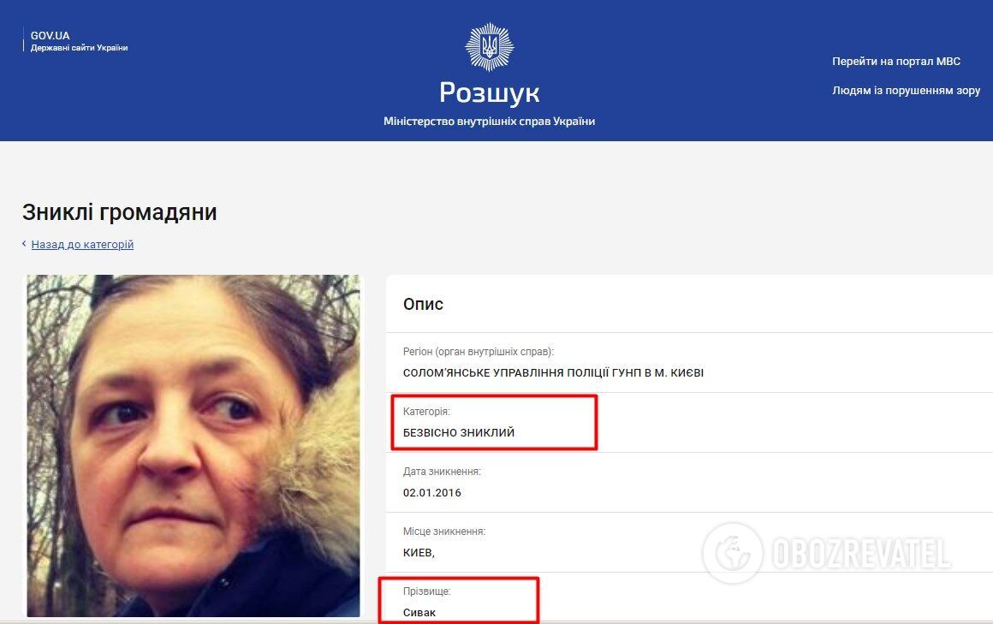Screen dimensions: 993x624
Task: Click the Розшук site title
Action: (489, 93)
